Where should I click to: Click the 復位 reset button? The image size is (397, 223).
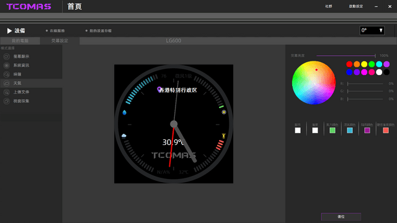coord(341,217)
